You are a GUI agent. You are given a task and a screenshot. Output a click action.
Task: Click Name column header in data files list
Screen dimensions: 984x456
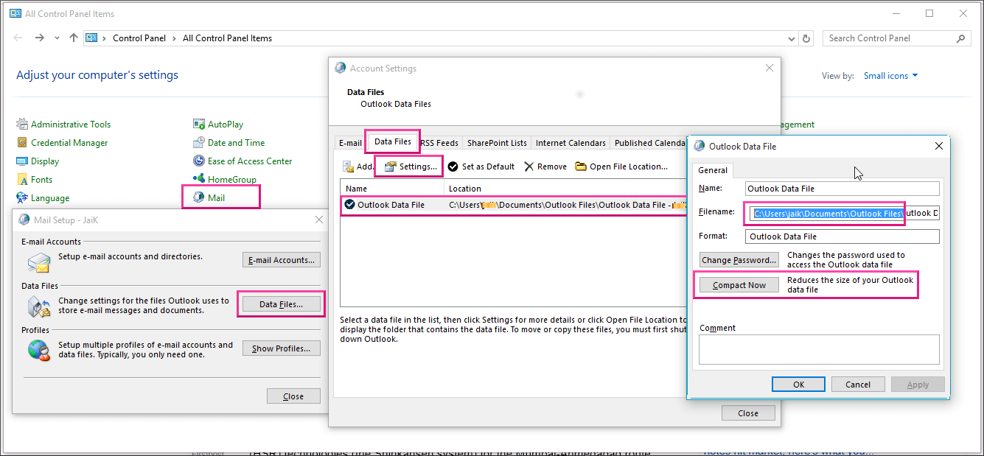392,189
